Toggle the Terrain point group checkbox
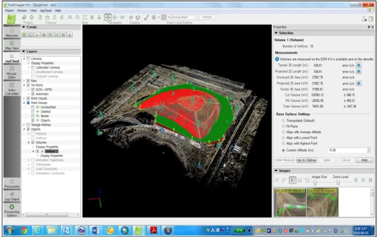 point(32,116)
